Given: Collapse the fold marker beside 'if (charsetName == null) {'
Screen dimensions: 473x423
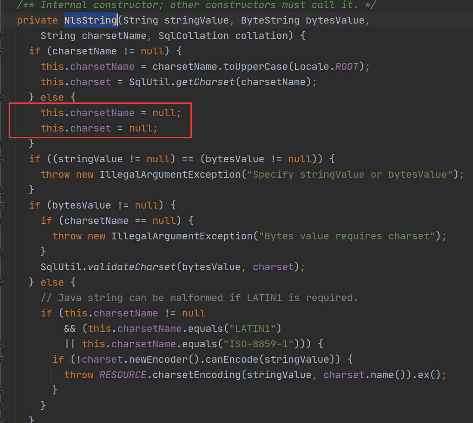Looking at the screenshot, I should [1, 221].
